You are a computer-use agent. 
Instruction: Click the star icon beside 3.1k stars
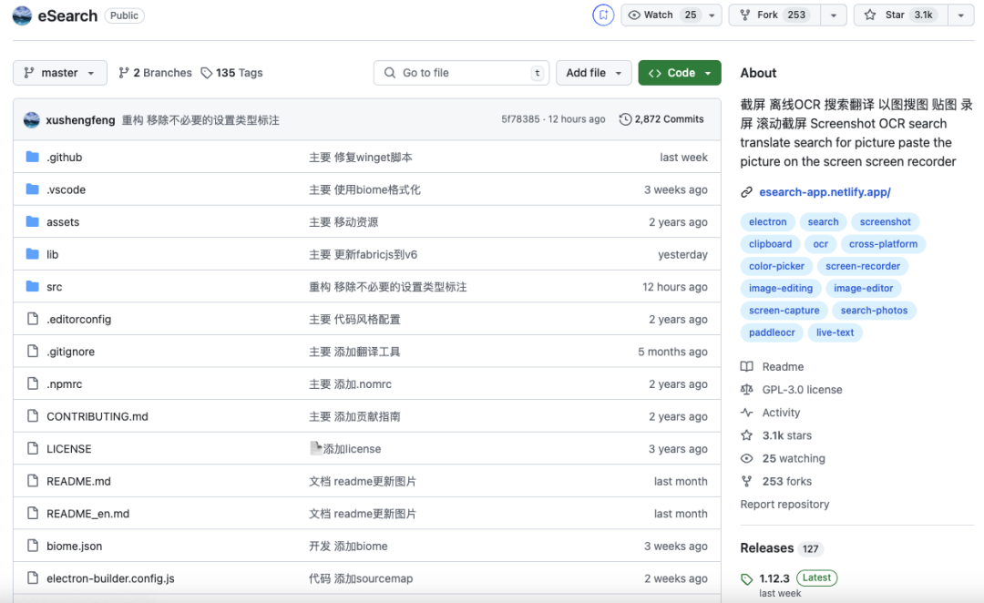point(747,435)
